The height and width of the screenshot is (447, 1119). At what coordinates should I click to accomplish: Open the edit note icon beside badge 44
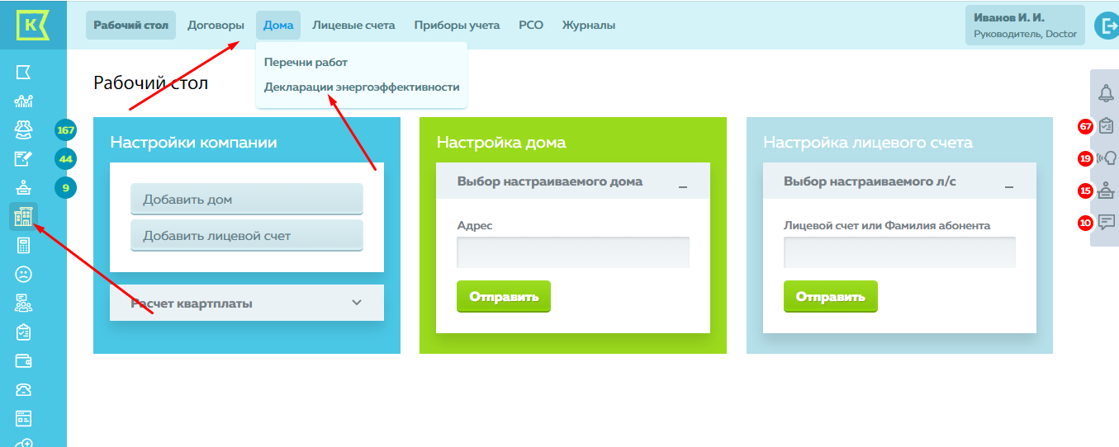click(23, 159)
